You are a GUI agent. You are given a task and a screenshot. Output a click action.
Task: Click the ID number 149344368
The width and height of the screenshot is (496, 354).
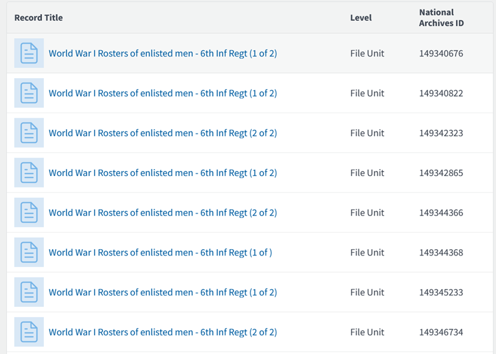tap(441, 252)
